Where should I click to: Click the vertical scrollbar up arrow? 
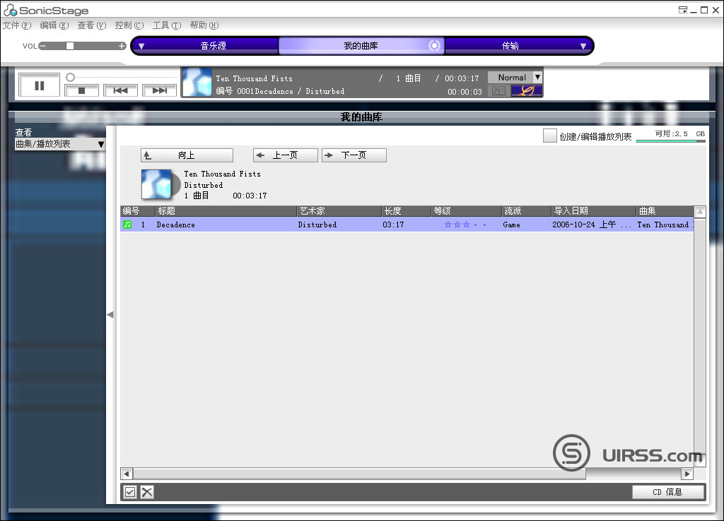pos(700,212)
